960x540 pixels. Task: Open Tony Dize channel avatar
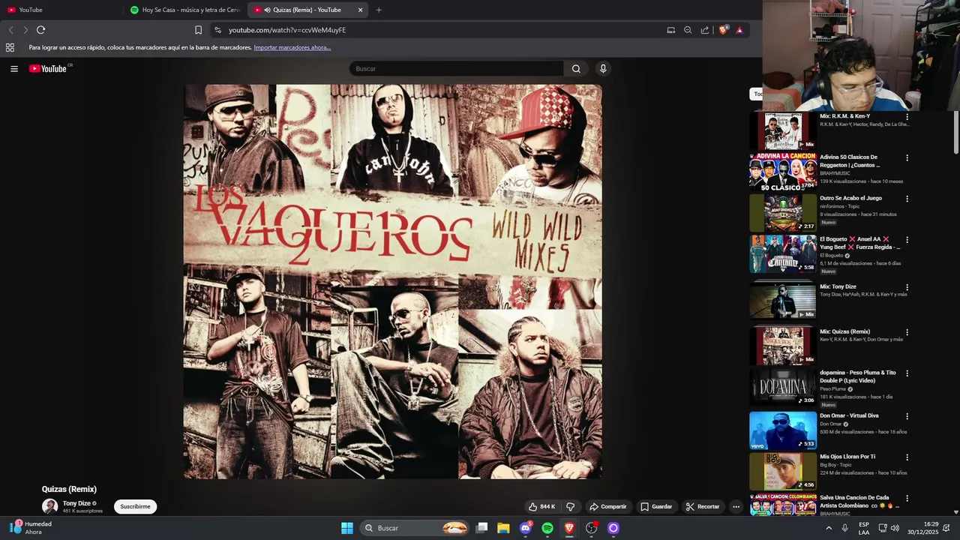click(x=49, y=507)
